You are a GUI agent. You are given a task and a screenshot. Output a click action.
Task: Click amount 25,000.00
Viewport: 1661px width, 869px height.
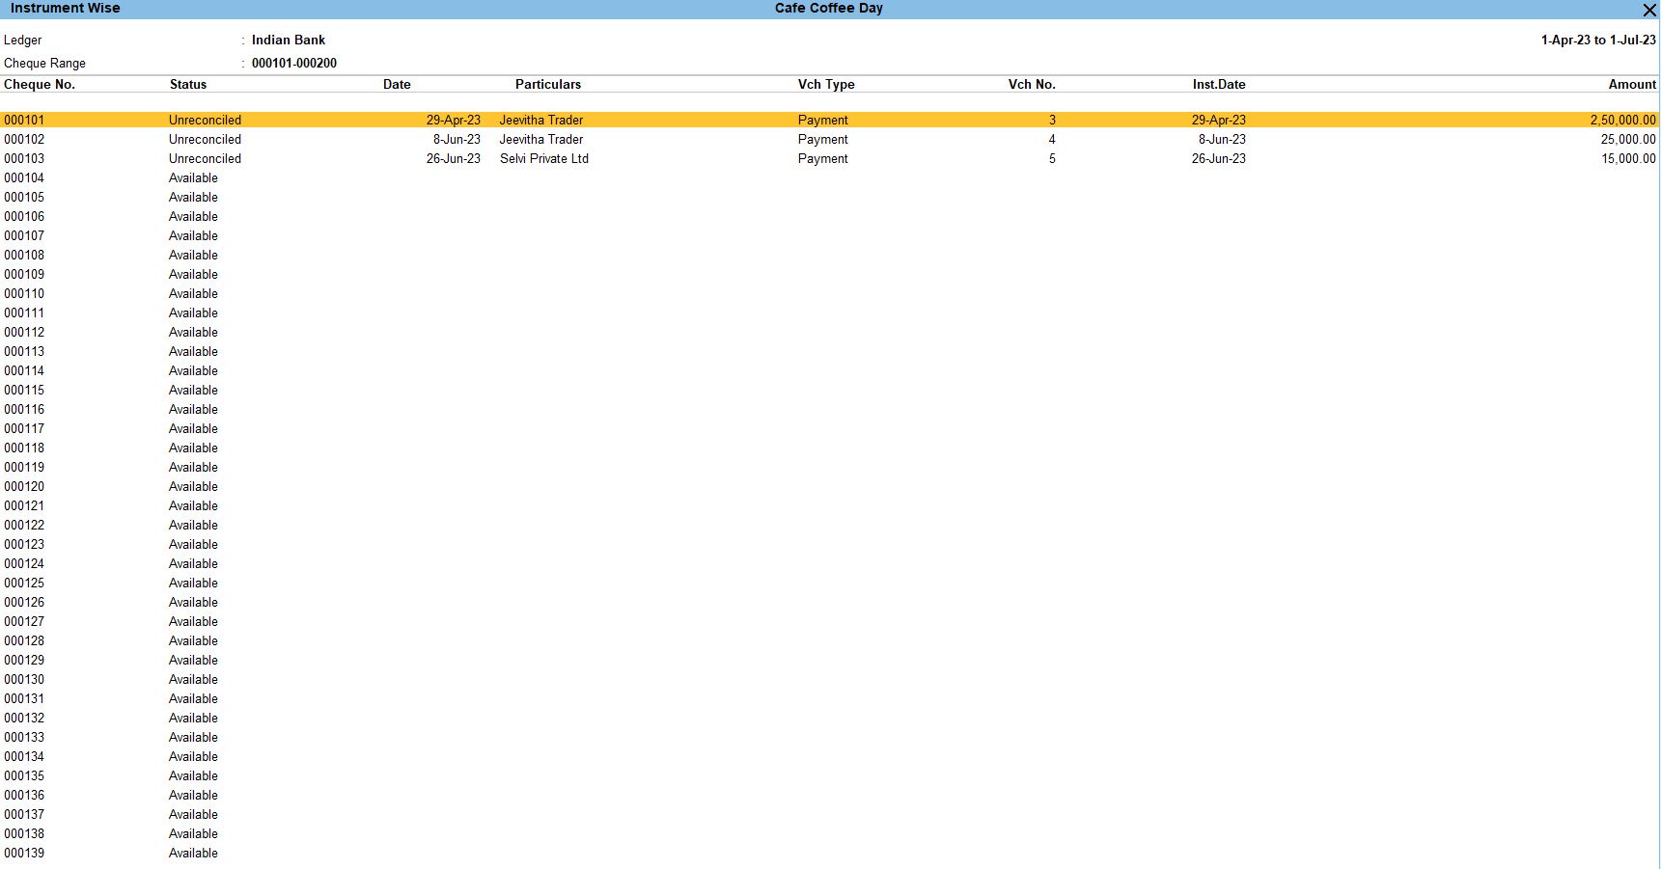[x=1628, y=139]
